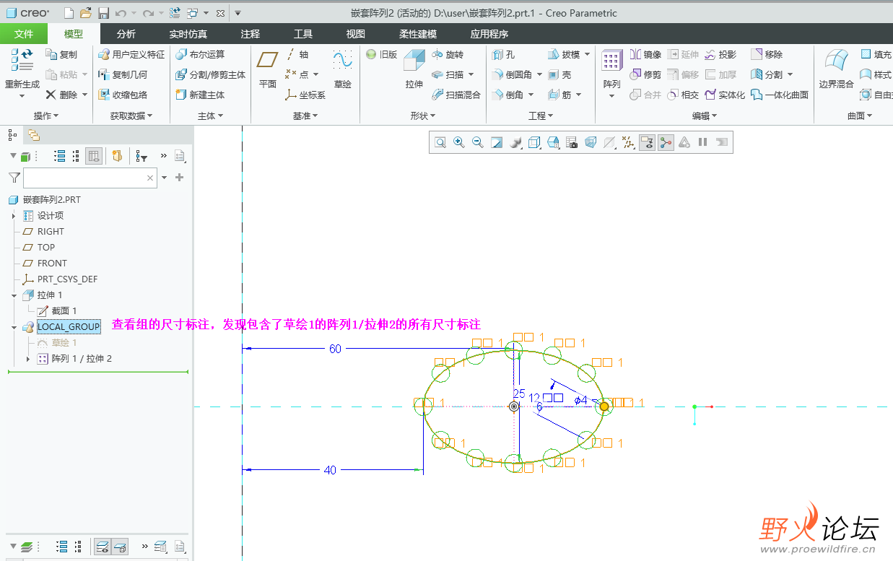Screen dimensions: 893x561
Task: Toggle the annotation display button
Action: point(647,142)
